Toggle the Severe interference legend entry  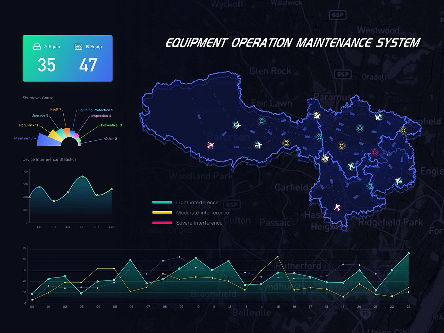point(199,223)
